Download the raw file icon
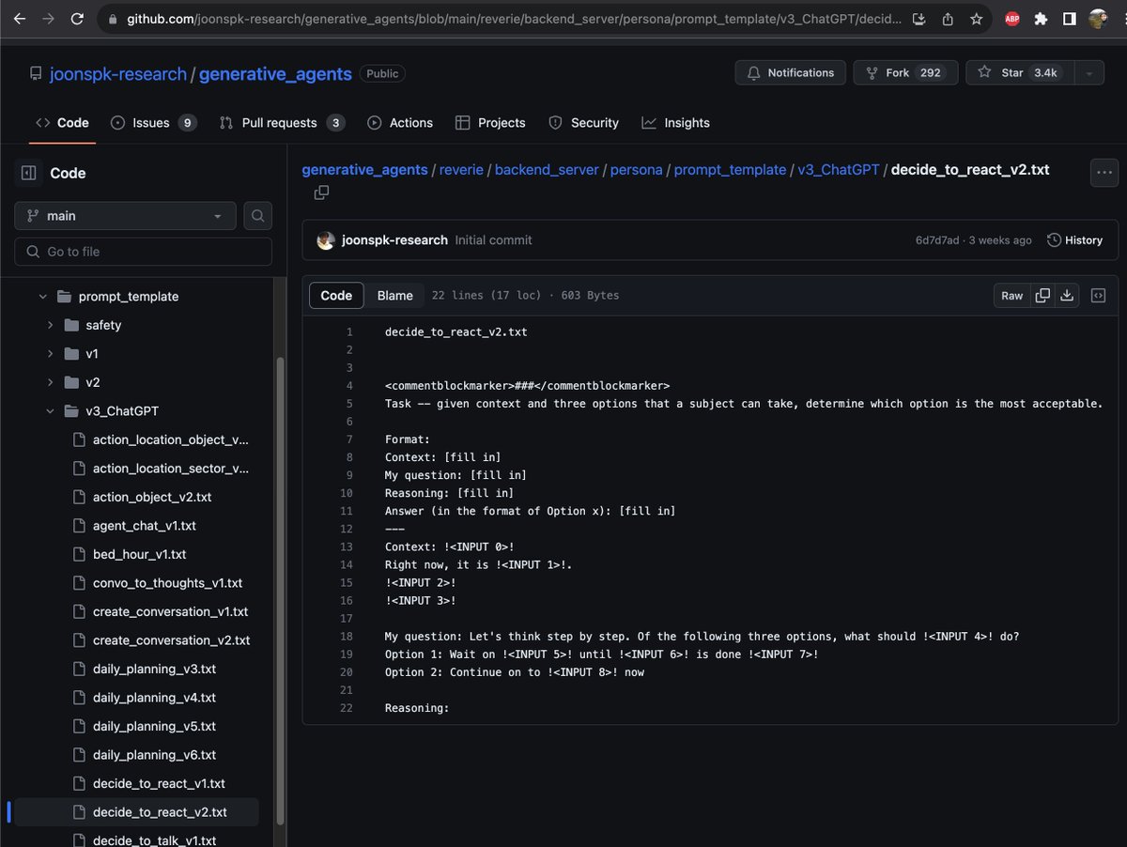1127x847 pixels. 1067,296
